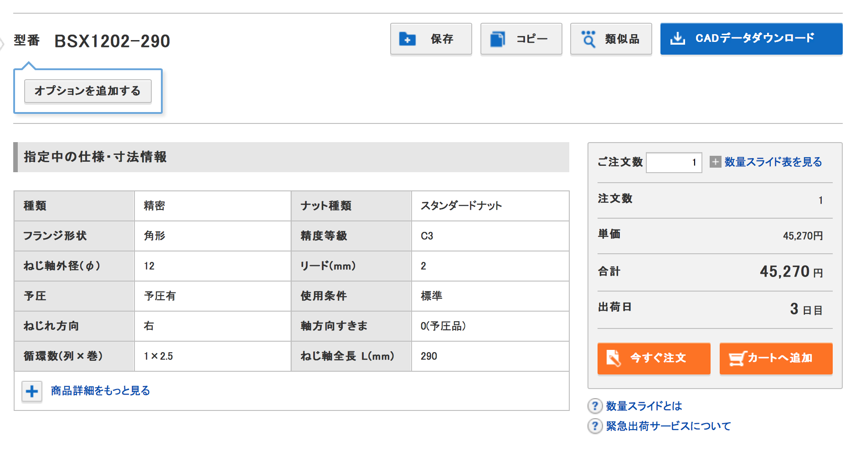866x451 pixels.
Task: Focus the ご注文数 quantity input field
Action: coord(674,163)
